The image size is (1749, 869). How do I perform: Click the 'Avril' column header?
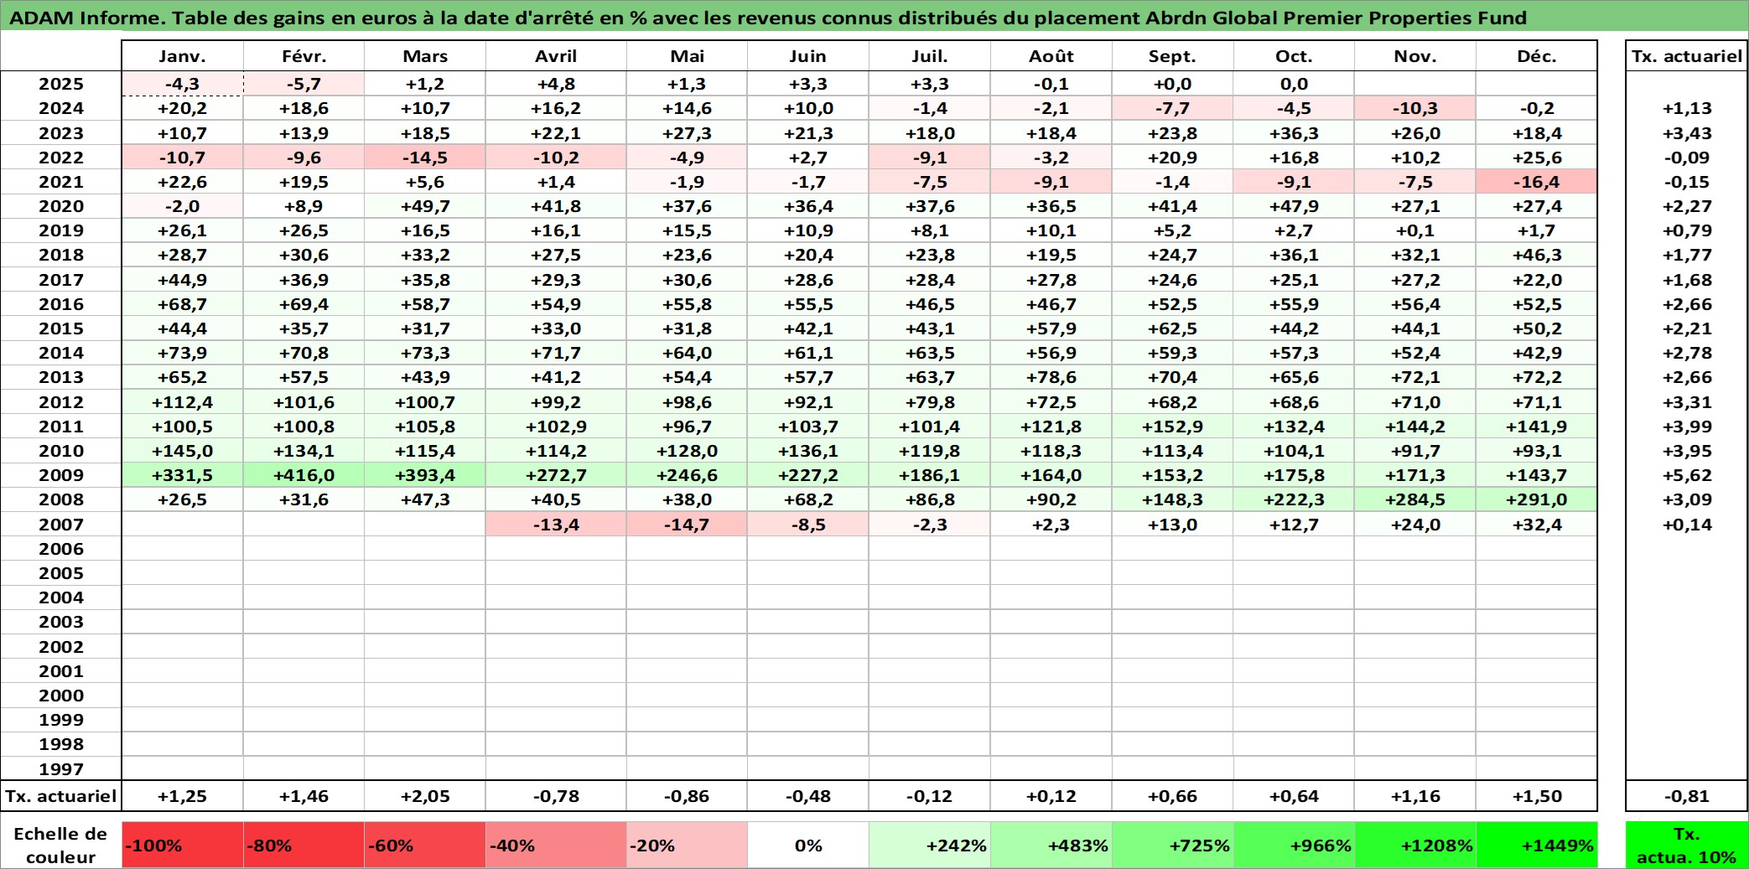click(556, 56)
